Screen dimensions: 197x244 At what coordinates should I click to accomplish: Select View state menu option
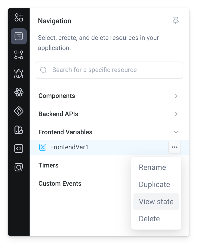click(156, 202)
